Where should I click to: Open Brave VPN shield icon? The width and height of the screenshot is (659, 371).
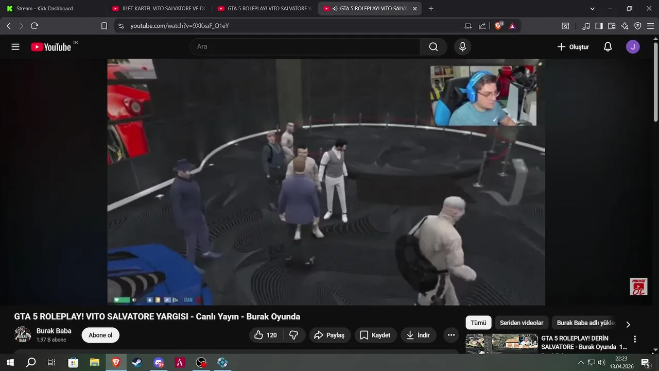[638, 26]
